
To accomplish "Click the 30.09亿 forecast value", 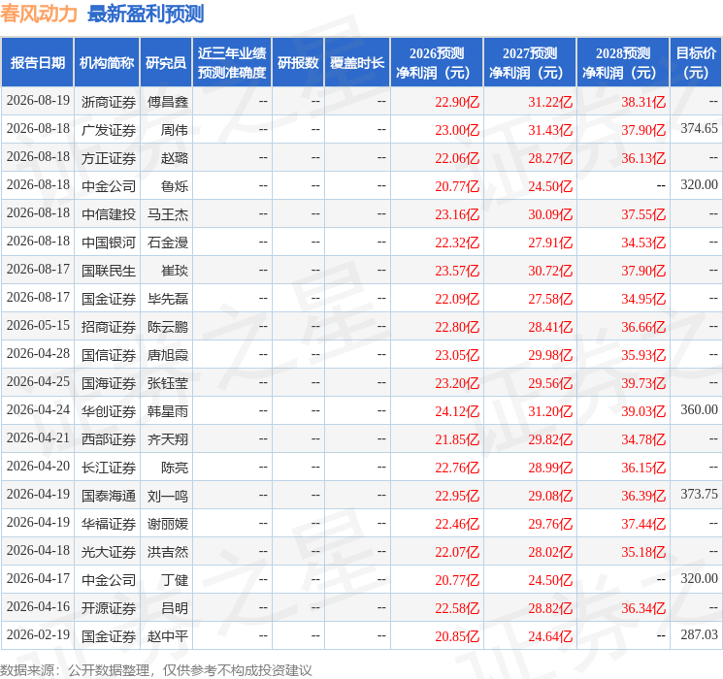I will pos(550,214).
